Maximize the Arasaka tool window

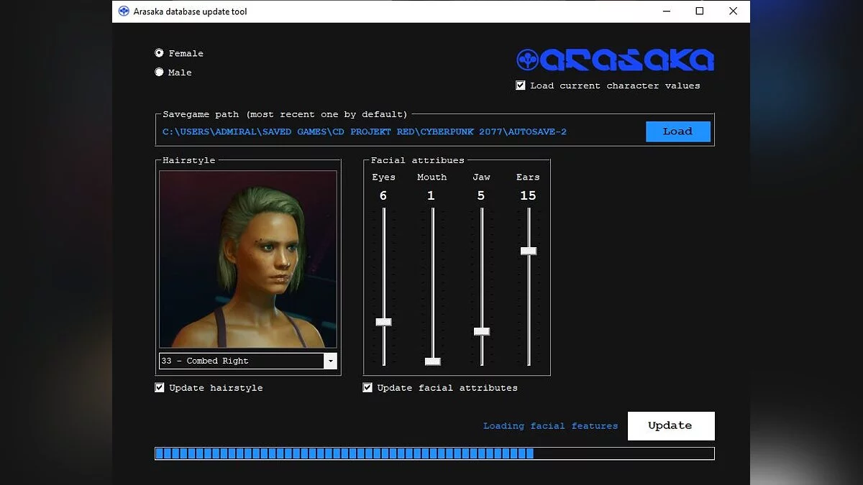(699, 11)
